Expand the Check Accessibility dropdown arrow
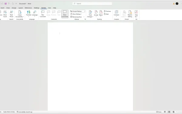 pyautogui.click(x=23, y=17)
